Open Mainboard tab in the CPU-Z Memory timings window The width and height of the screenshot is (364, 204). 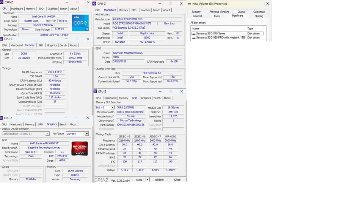[16, 45]
